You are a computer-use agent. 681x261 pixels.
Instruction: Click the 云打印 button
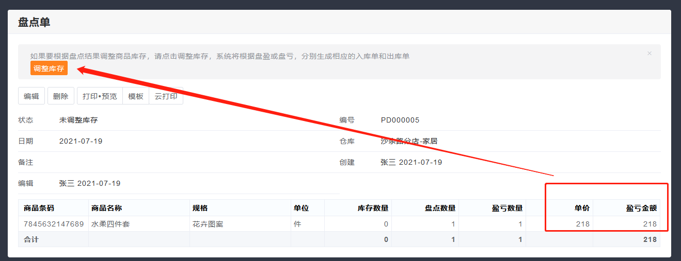tap(166, 96)
